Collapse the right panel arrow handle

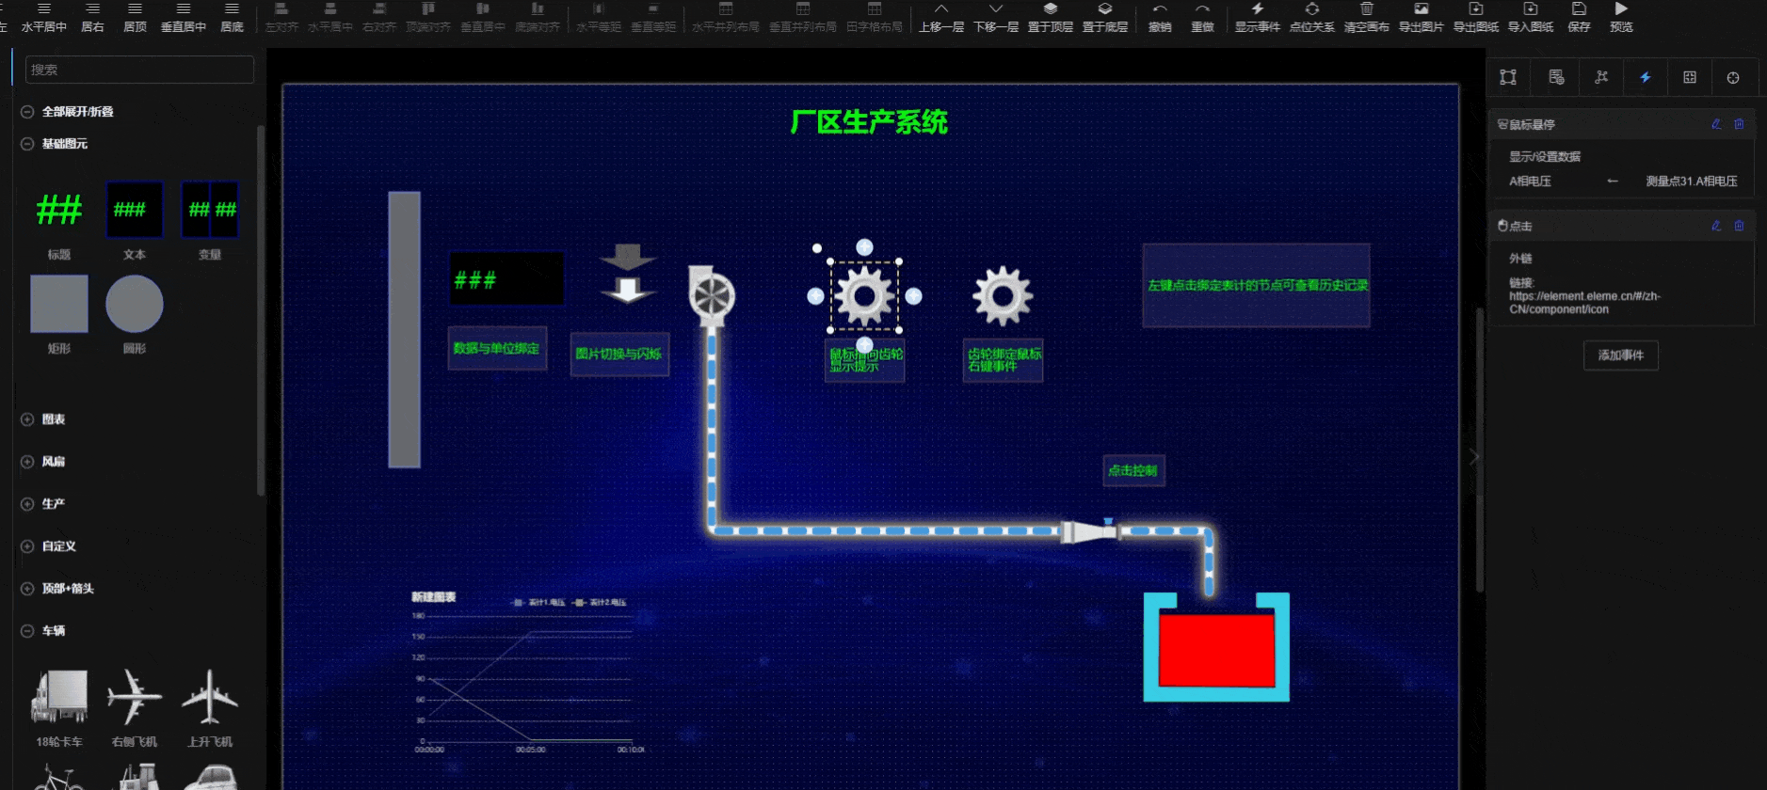click(x=1474, y=456)
